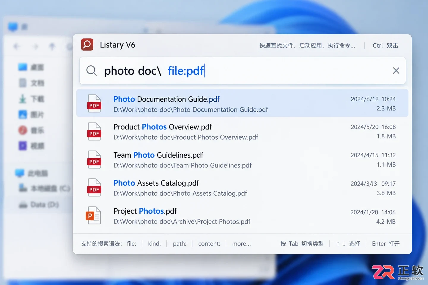428x285 pixels.
Task: Click the Tab 切换类型 hint
Action: coord(302,244)
